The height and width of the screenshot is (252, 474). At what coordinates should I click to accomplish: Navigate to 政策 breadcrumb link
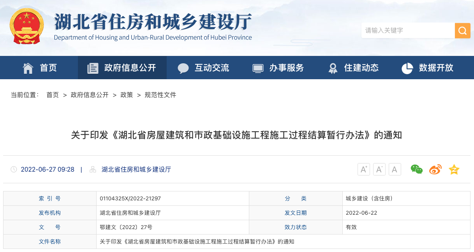127,95
